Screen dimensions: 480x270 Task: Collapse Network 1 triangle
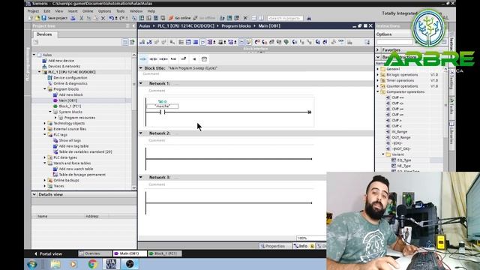(x=141, y=83)
